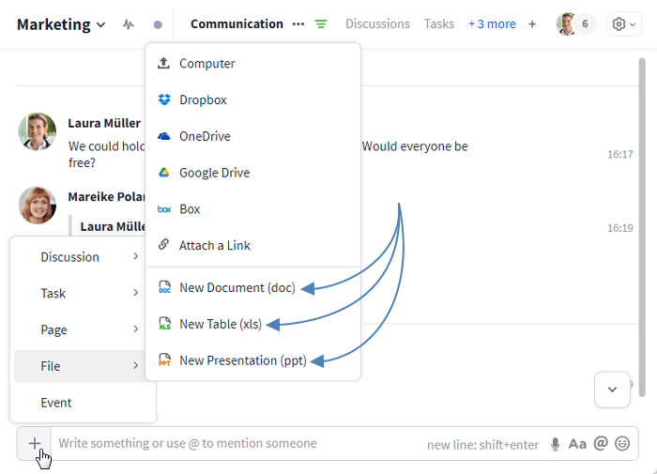Select New Document (doc) option
The height and width of the screenshot is (474, 657).
237,288
